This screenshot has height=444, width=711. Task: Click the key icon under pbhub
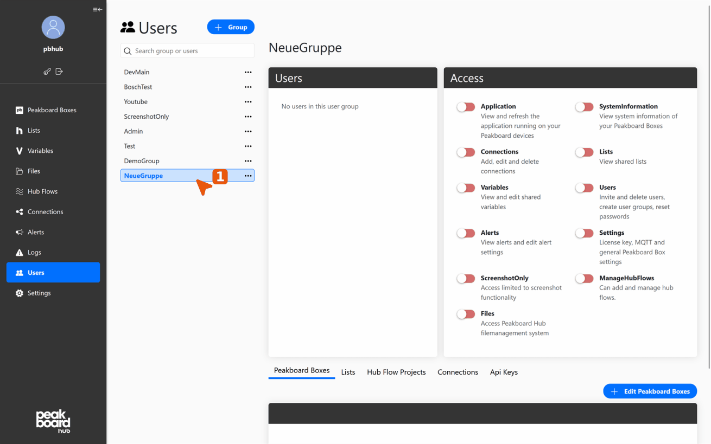47,72
